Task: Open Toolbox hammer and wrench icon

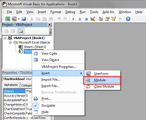Action: pyautogui.click(x=120, y=19)
